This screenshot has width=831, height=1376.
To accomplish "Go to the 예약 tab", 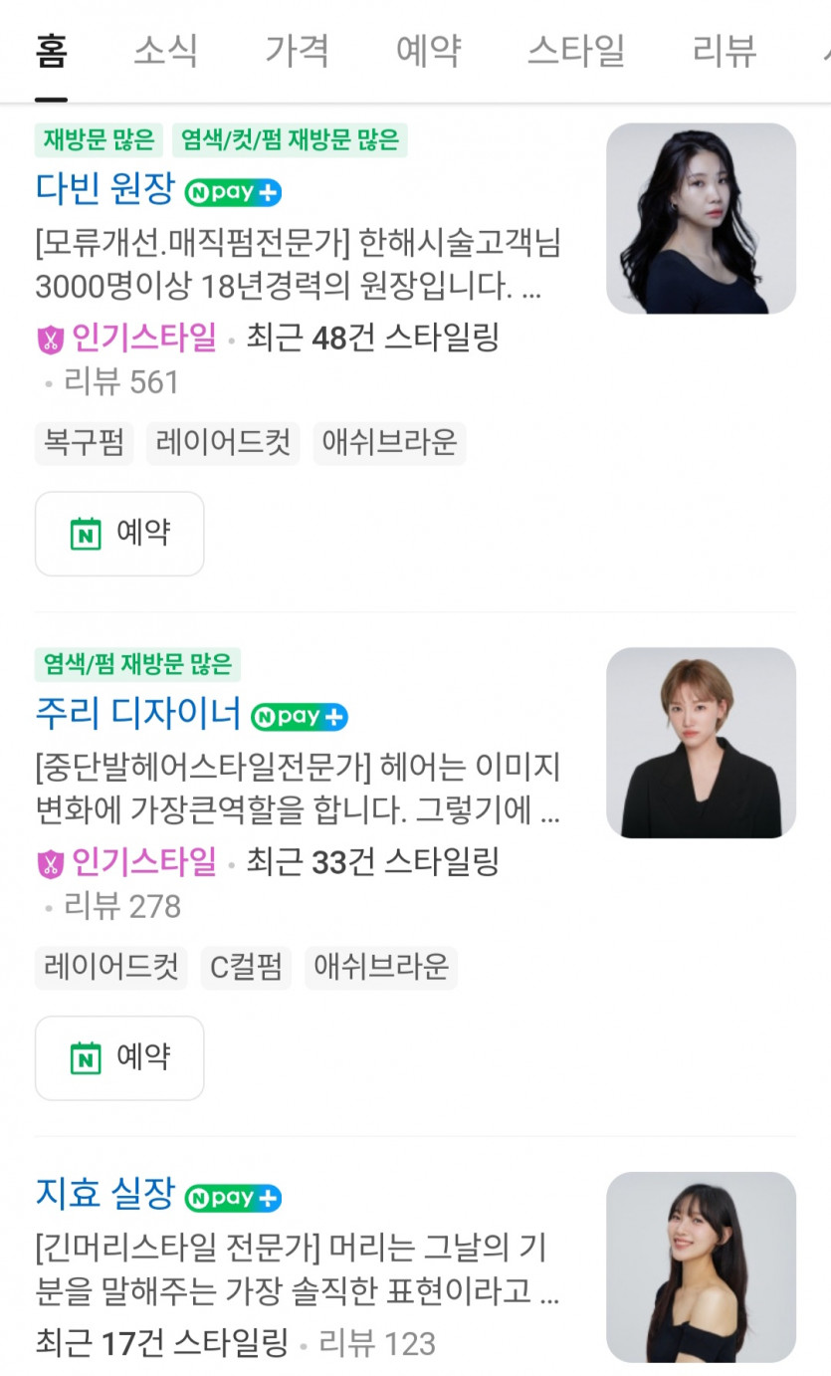I will coord(428,51).
